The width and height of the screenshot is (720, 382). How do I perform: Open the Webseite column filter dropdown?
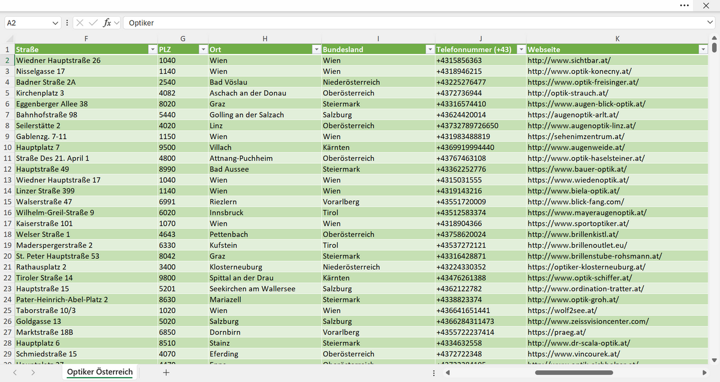703,50
